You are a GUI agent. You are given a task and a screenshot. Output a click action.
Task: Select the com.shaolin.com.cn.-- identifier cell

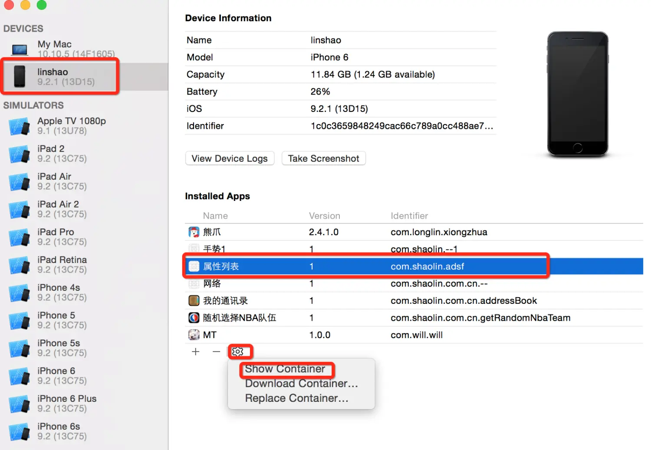[x=439, y=284]
